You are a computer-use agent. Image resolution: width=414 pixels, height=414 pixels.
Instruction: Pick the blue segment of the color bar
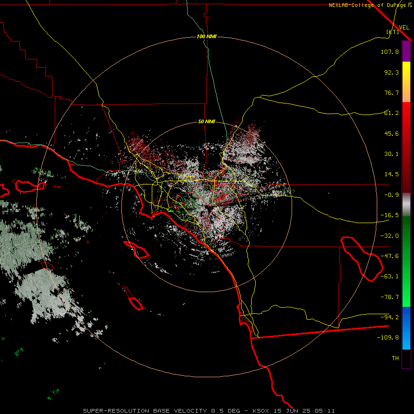click(406, 328)
